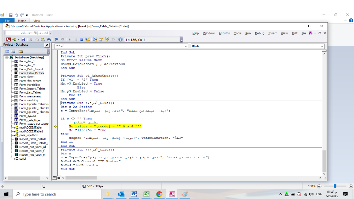This screenshot has width=354, height=199.
Task: Open the Help menu
Action: (x=195, y=33)
